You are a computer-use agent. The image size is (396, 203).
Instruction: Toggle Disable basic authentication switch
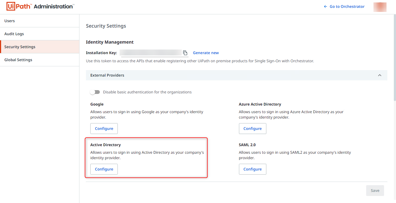[x=95, y=92]
